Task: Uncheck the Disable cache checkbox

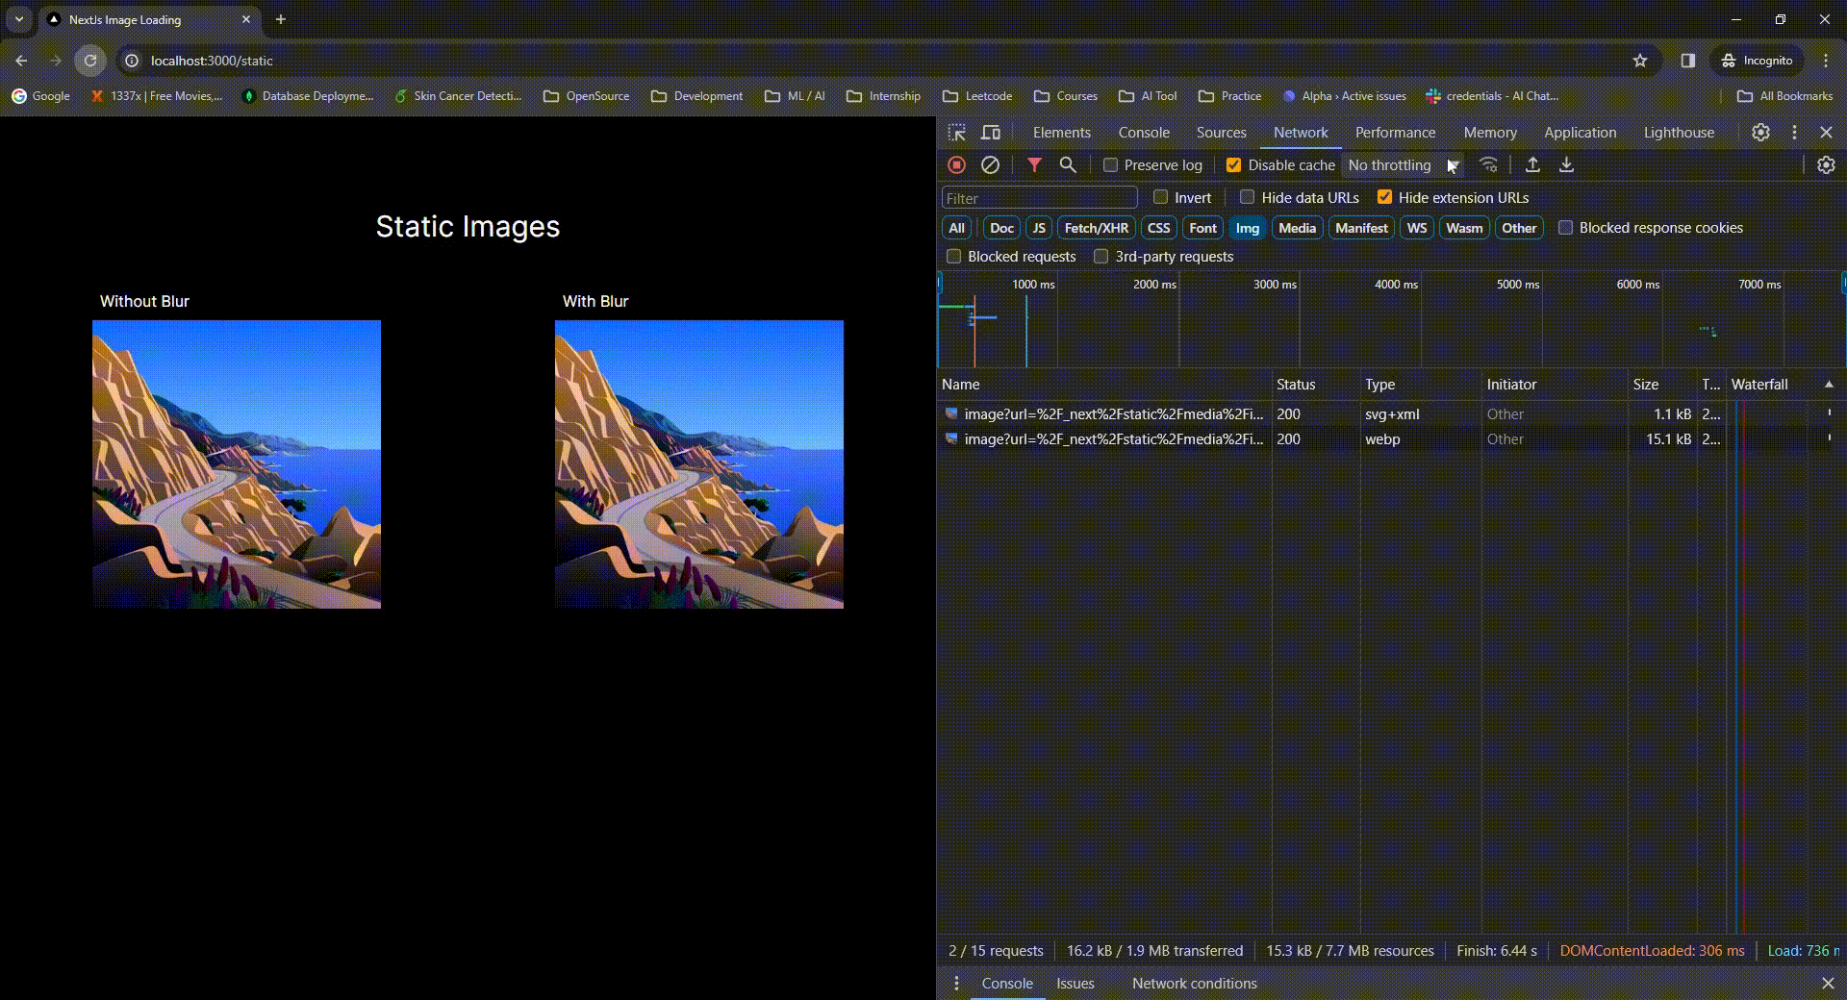Action: [1234, 165]
